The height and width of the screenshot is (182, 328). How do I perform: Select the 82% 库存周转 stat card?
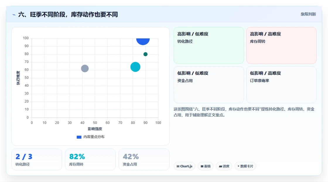point(90,159)
